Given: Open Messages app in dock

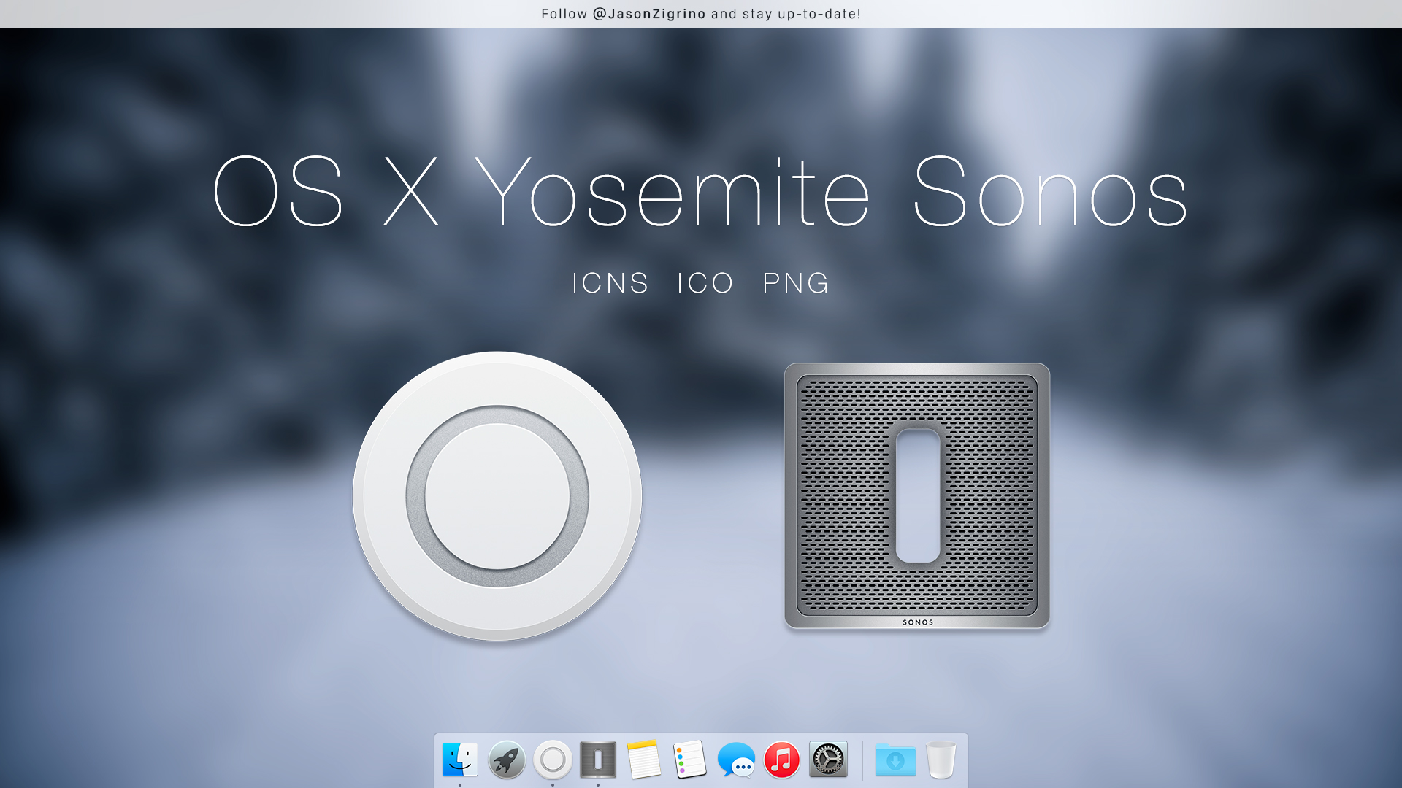Looking at the screenshot, I should [x=736, y=760].
